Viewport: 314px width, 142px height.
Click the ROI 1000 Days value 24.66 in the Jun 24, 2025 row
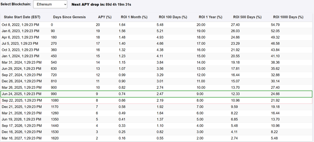coord(275,94)
